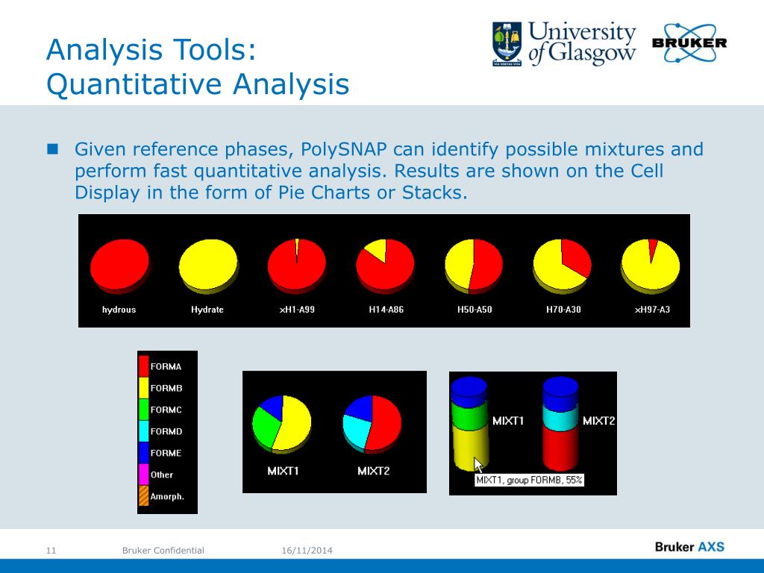764x573 pixels.
Task: Click the 'MIXT1, group FORMB, 55%' tooltip
Action: (x=529, y=480)
